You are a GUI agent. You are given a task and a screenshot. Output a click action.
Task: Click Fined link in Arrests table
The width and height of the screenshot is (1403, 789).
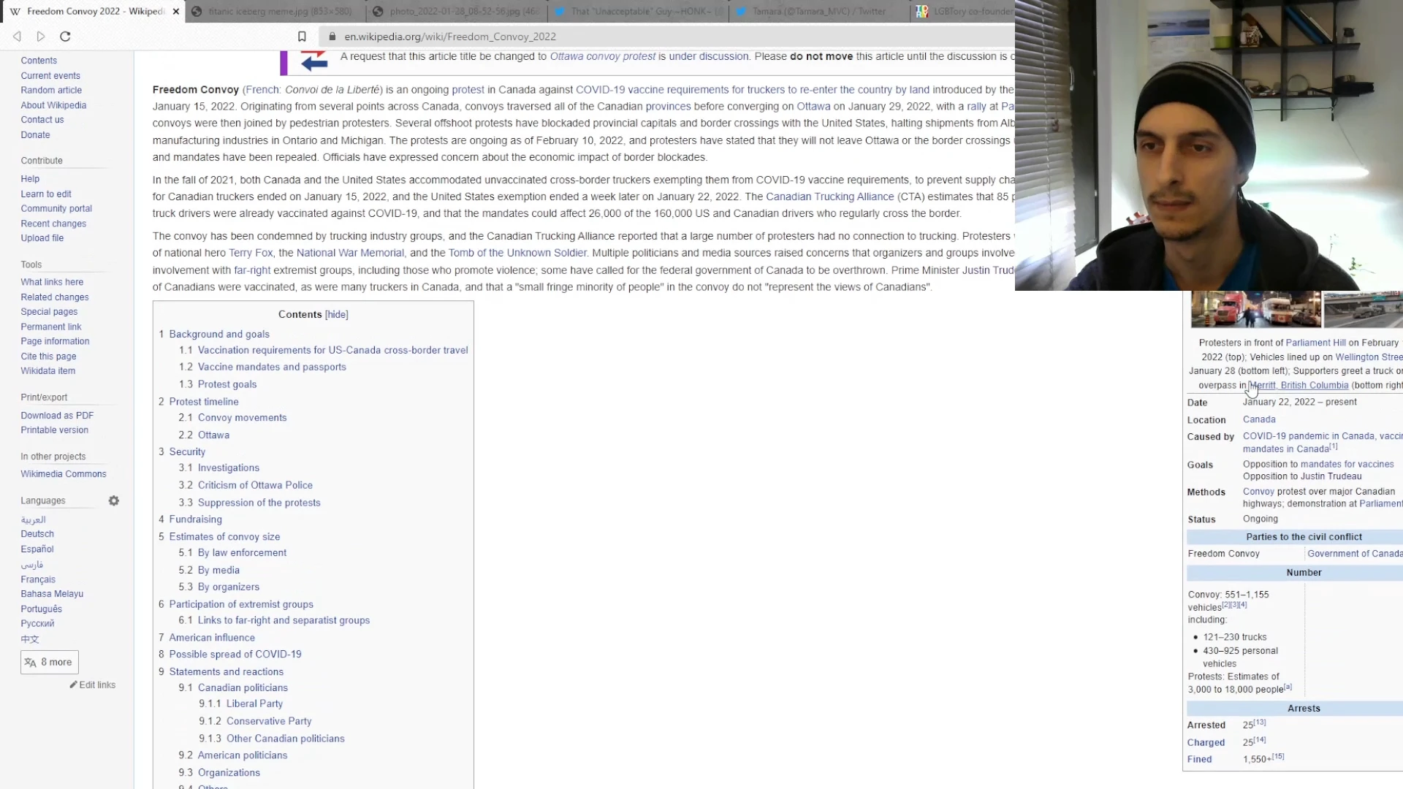pyautogui.click(x=1199, y=759)
